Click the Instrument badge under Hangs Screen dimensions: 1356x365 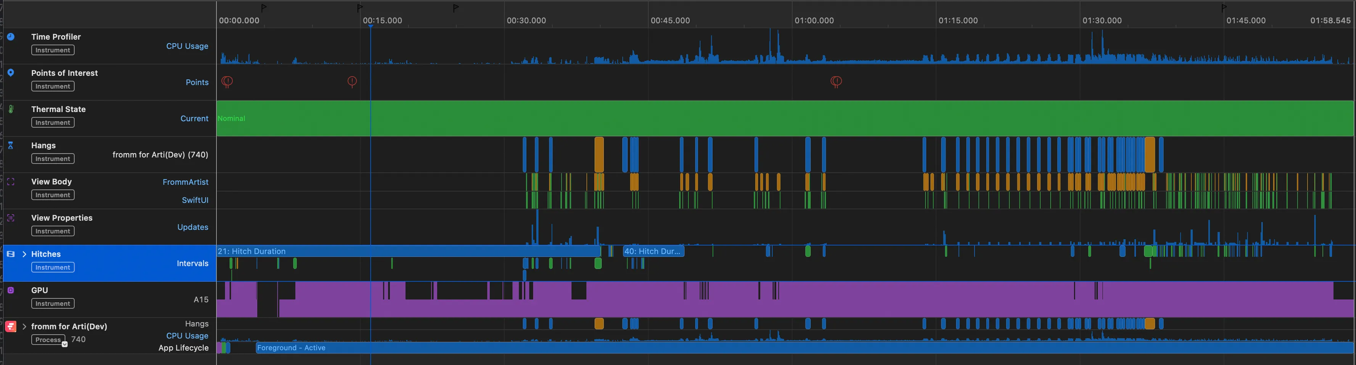53,159
